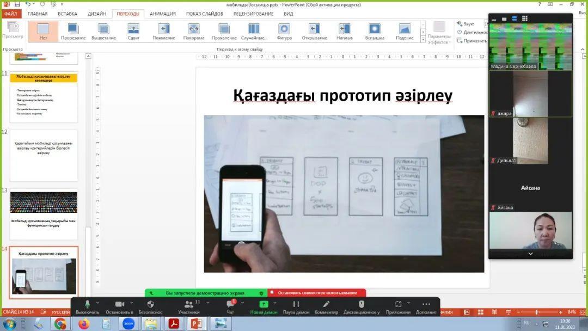Stop sharing (Остановить совместное использование)
Viewport: 588px width, 331px height.
pyautogui.click(x=317, y=293)
